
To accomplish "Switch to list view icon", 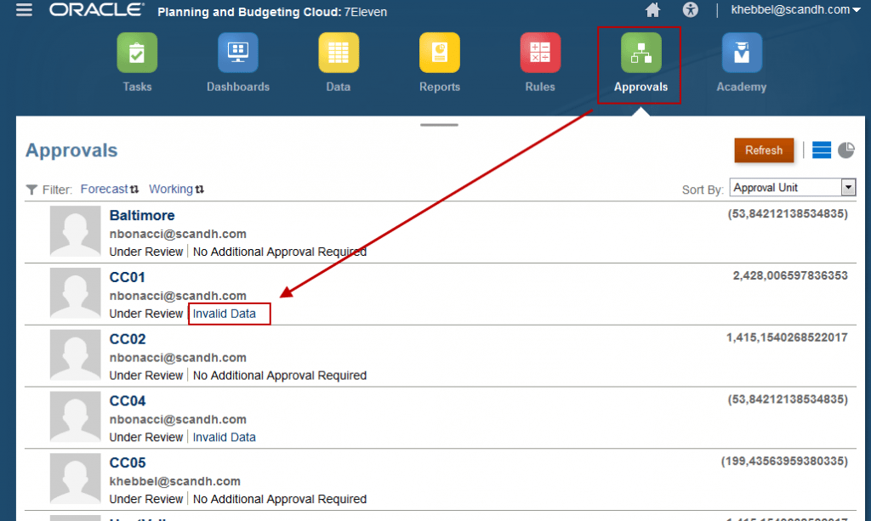I will click(x=822, y=150).
